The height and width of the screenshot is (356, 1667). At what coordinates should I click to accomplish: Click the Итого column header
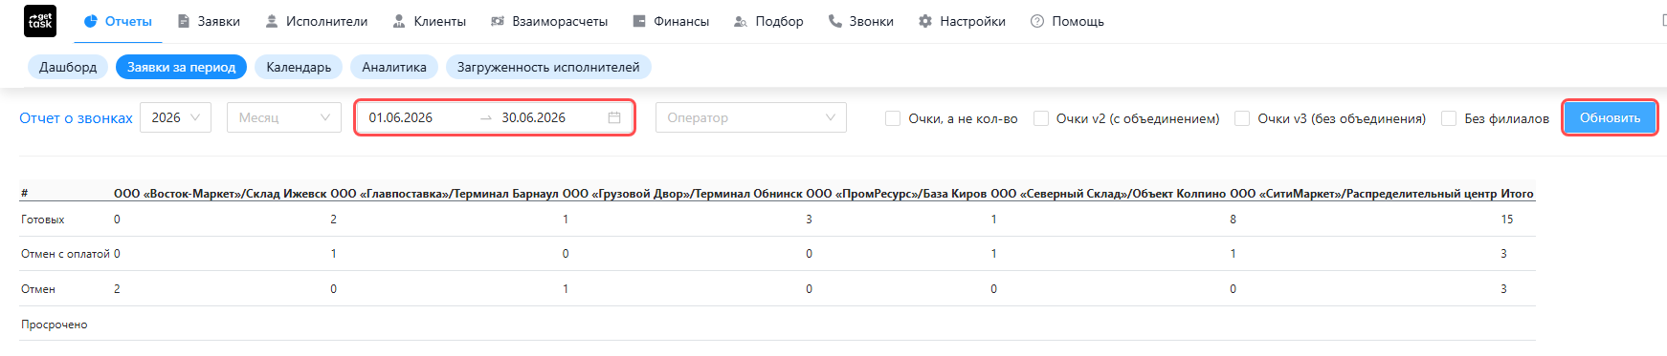click(1518, 194)
